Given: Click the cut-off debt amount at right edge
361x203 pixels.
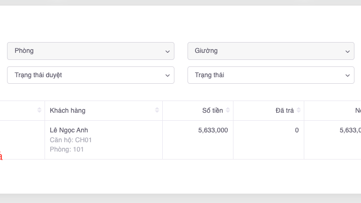Looking at the screenshot, I should click(x=350, y=130).
